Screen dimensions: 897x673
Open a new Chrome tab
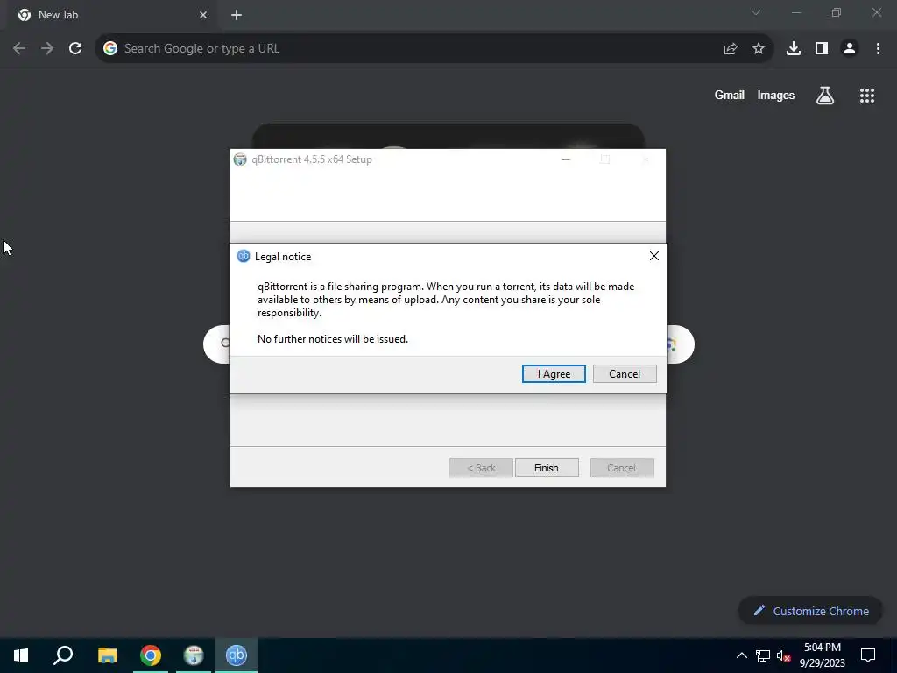(x=237, y=15)
